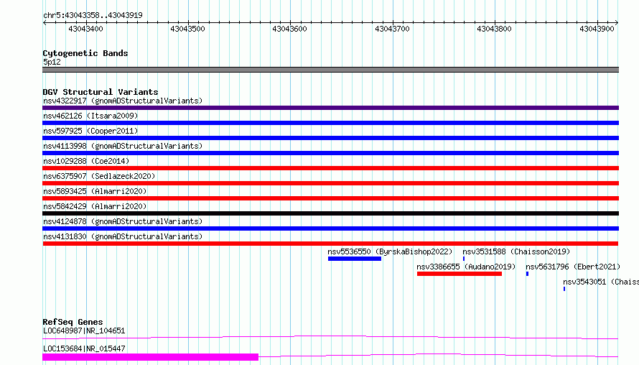
Task: Click the nsv4322917 gnomAD variant label
Action: pos(123,101)
